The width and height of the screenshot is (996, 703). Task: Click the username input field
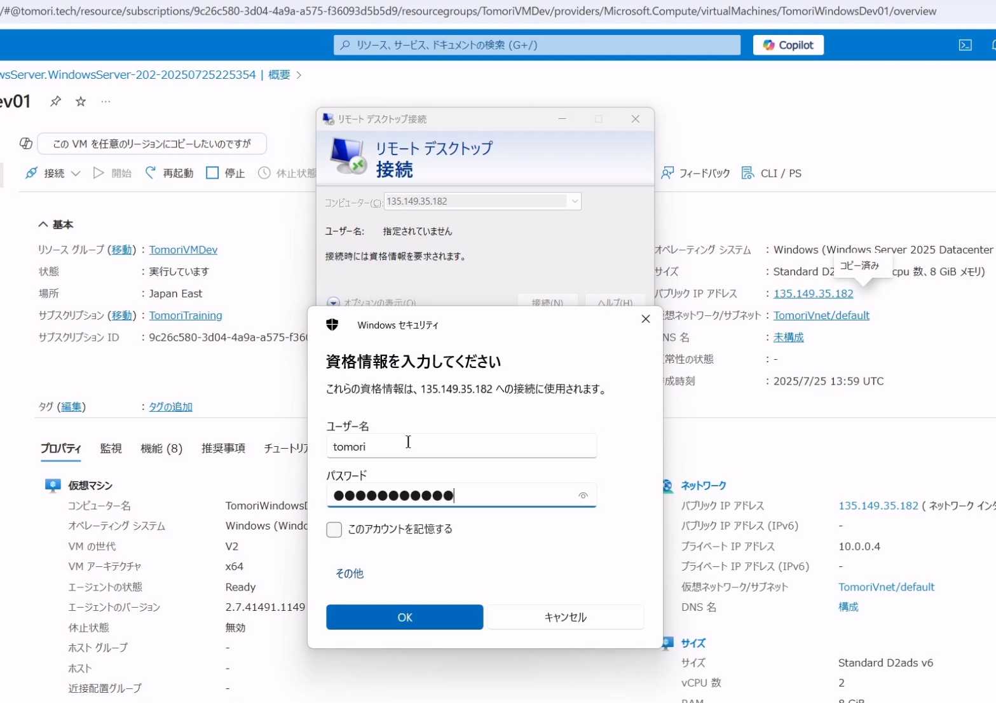(461, 447)
